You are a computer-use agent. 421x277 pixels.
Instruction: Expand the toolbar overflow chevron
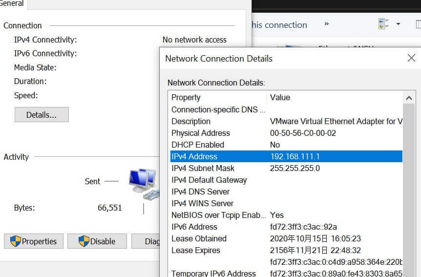tap(326, 24)
